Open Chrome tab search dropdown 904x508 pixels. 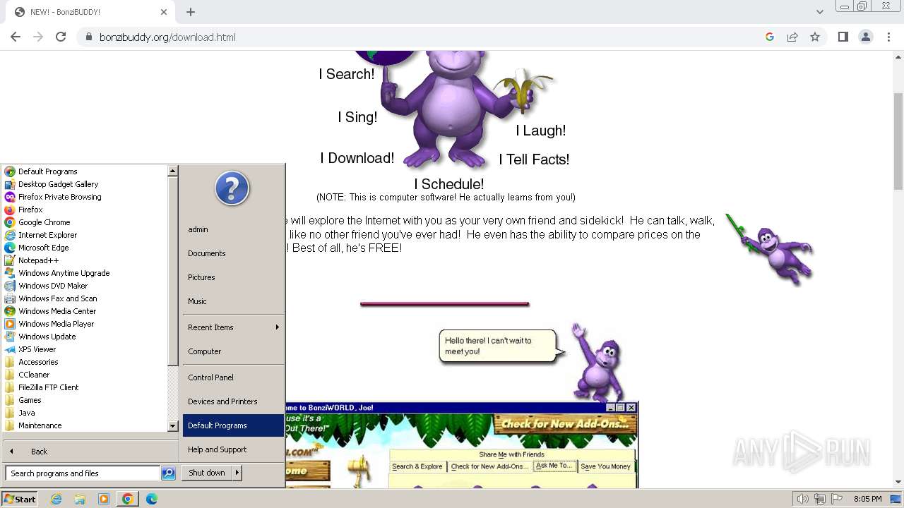coord(819,12)
